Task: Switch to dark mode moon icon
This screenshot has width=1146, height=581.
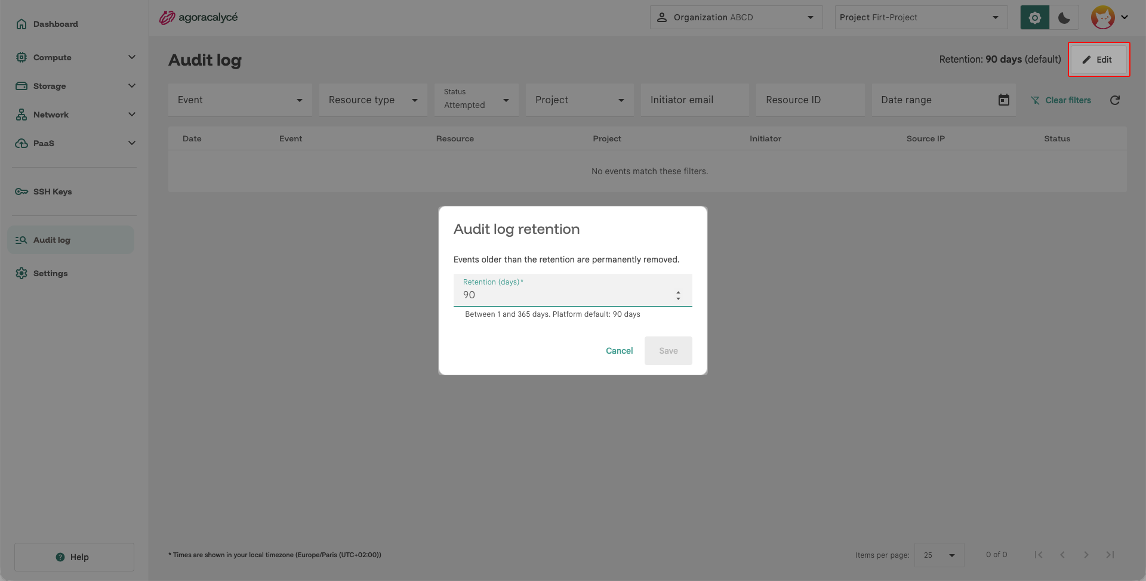Action: [1064, 17]
